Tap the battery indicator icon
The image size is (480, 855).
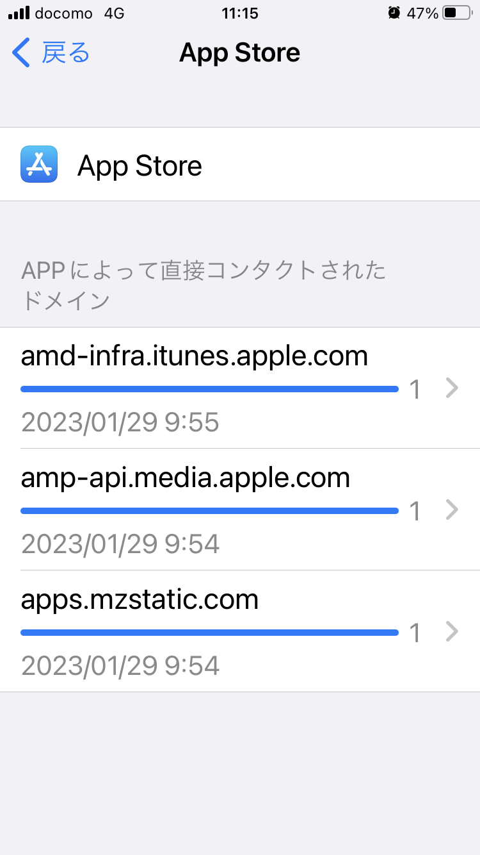coord(456,13)
